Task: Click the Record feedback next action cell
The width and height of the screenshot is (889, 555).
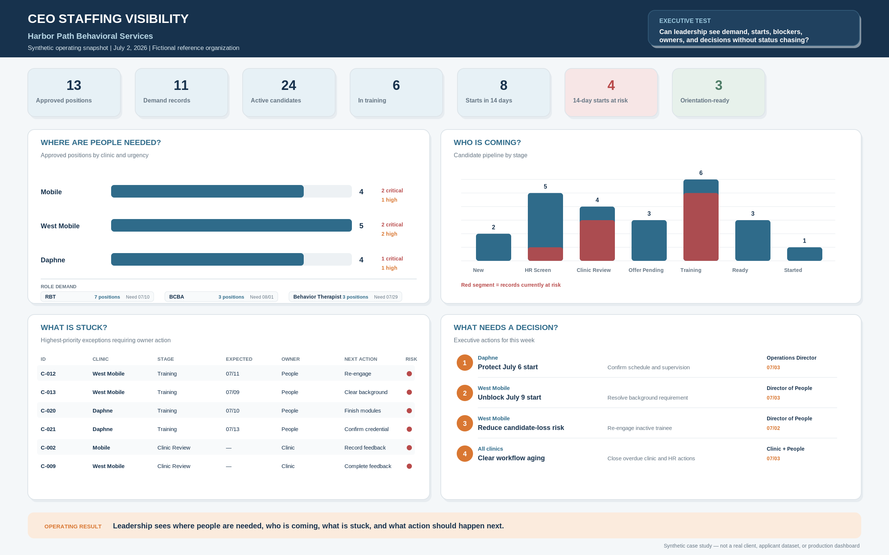Action: [x=365, y=448]
